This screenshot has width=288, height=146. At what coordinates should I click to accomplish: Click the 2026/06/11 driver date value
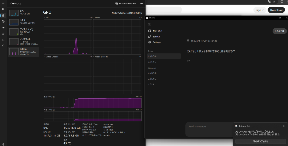coord(108,127)
